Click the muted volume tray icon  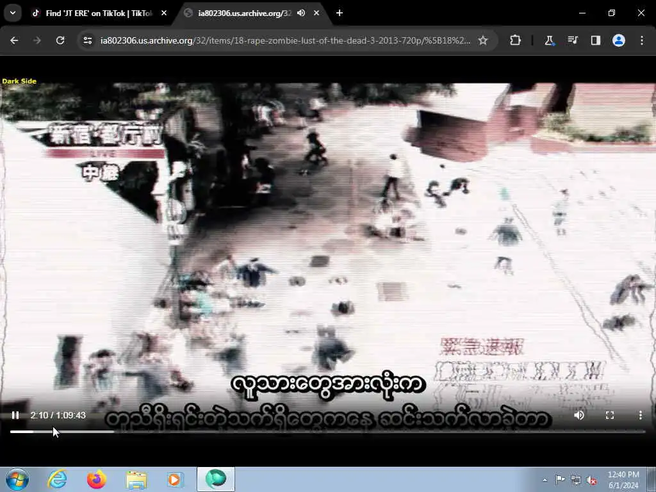point(591,480)
